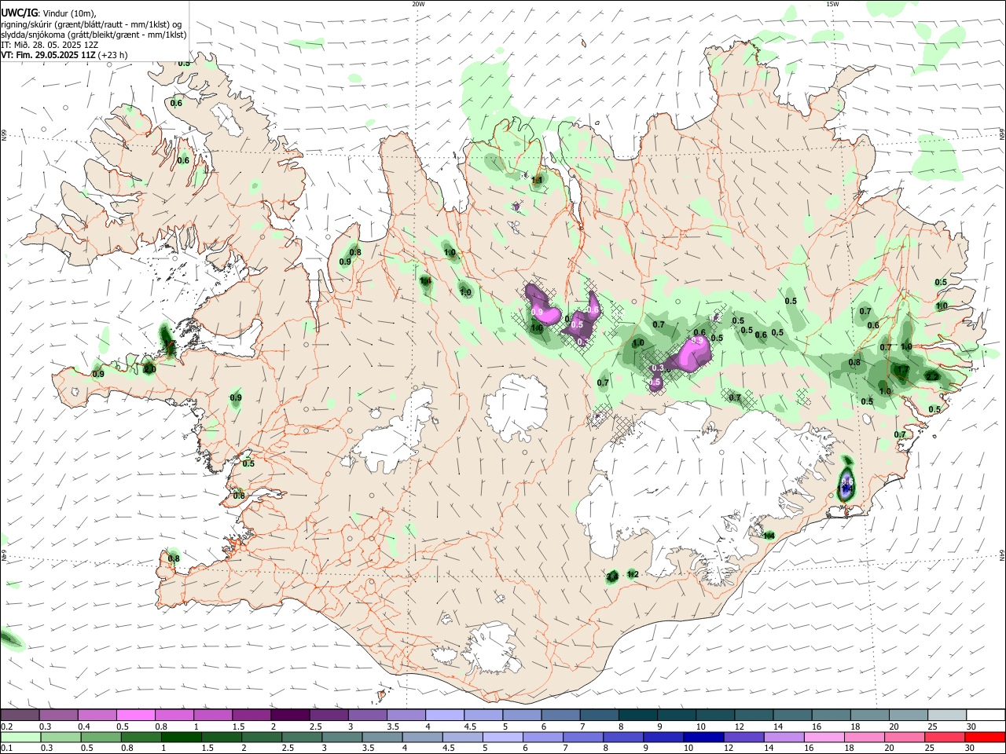Click the snow legend swatch between 3 and 3.5
The width and height of the screenshot is (1006, 754).
click(367, 715)
